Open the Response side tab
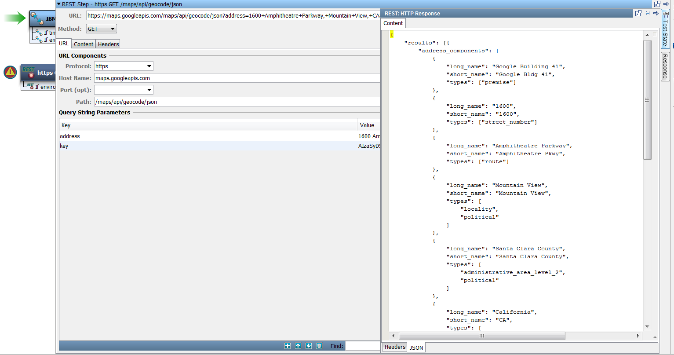The width and height of the screenshot is (674, 355). pyautogui.click(x=665, y=66)
